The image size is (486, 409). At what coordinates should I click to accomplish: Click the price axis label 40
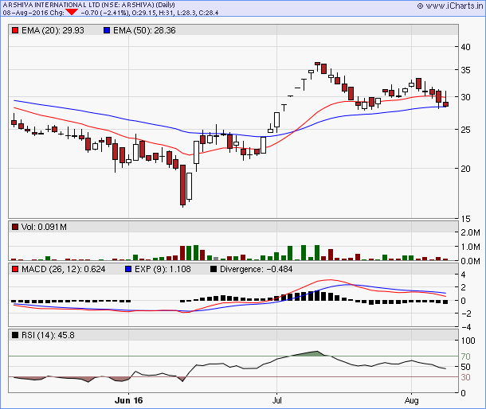tap(465, 47)
